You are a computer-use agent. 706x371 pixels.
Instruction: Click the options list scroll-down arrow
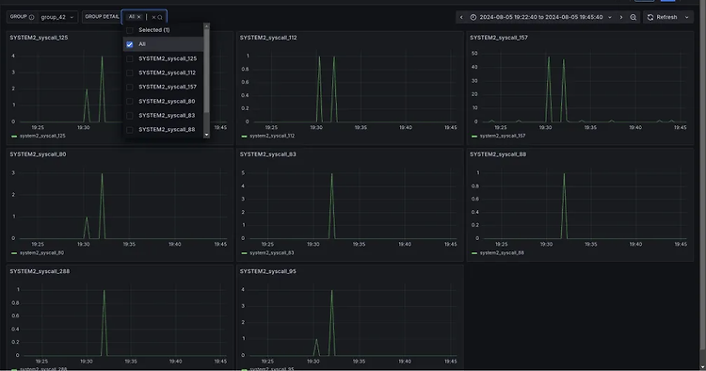pyautogui.click(x=207, y=135)
